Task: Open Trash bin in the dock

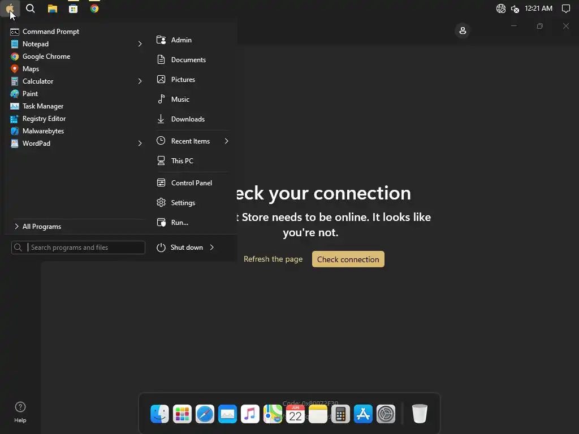Action: [x=420, y=414]
